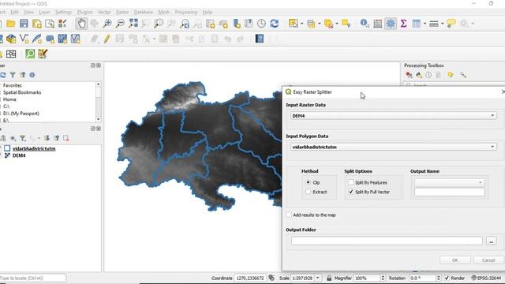This screenshot has width=505, height=284.
Task: Toggle editing pencil icon
Action: 107,39
